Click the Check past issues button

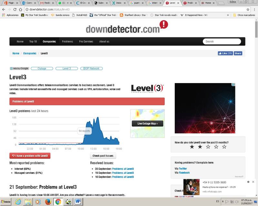coord(103,156)
